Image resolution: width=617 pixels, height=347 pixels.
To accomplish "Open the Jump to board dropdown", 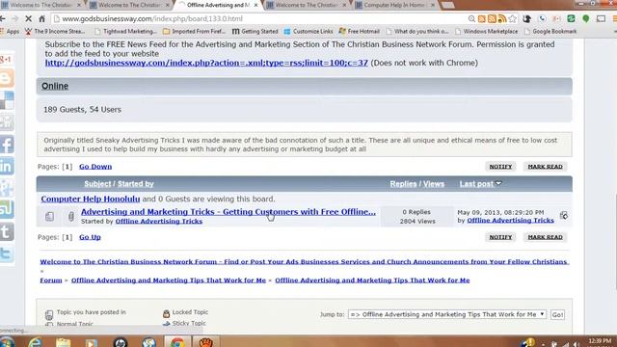I will click(x=447, y=314).
